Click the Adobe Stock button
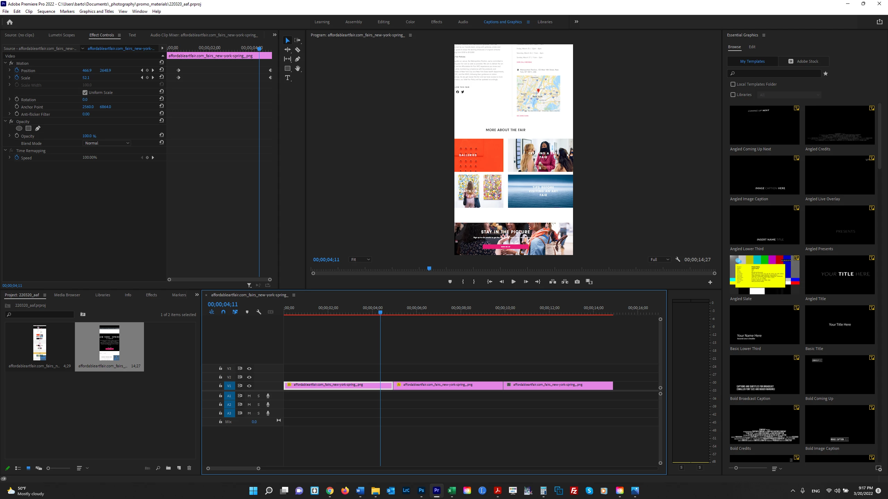 803,61
